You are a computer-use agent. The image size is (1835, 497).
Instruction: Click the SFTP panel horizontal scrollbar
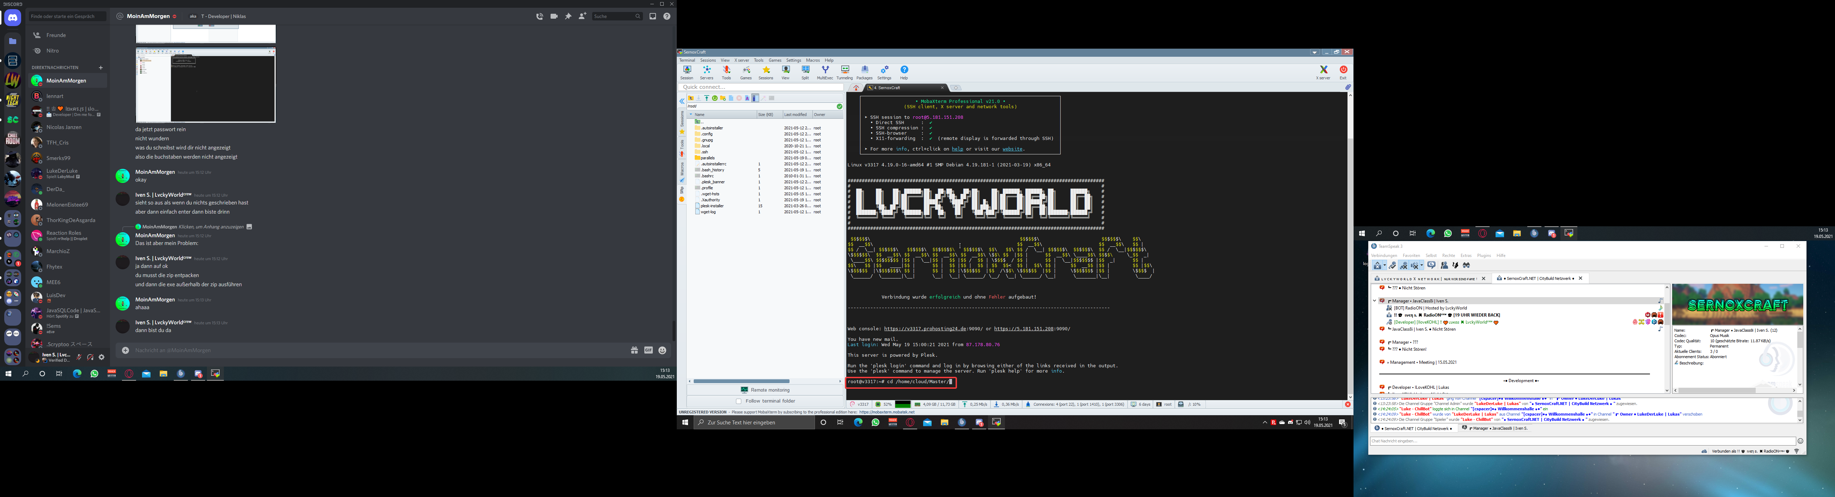(742, 381)
